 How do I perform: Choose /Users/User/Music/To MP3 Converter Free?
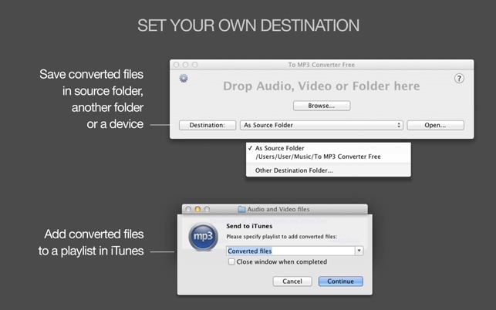[x=329, y=157]
